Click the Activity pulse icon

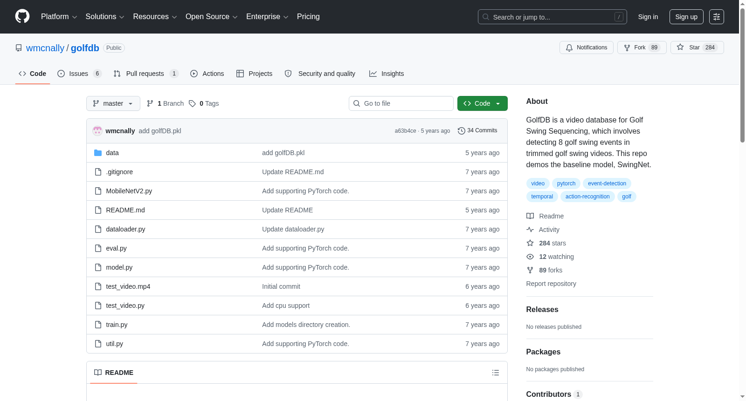tap(530, 230)
